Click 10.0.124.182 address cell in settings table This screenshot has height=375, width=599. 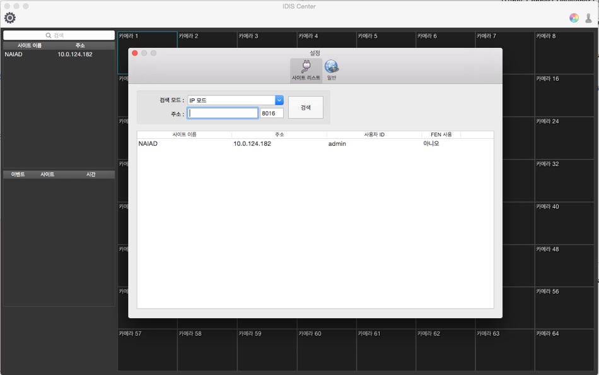(x=252, y=144)
